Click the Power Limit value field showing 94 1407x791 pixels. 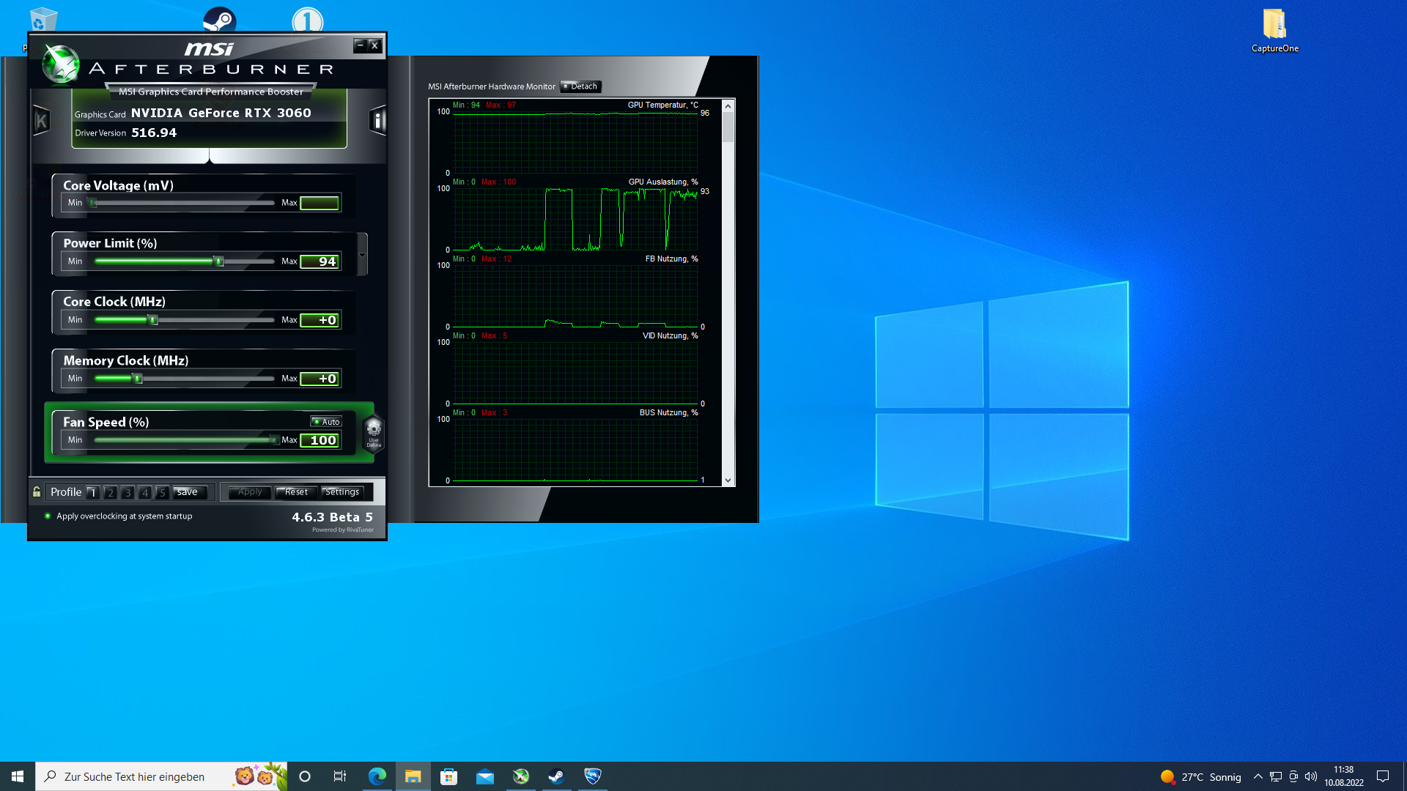320,261
